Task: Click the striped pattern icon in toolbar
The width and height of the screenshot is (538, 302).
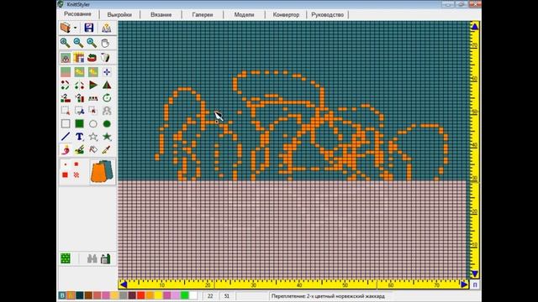Action: pos(78,57)
